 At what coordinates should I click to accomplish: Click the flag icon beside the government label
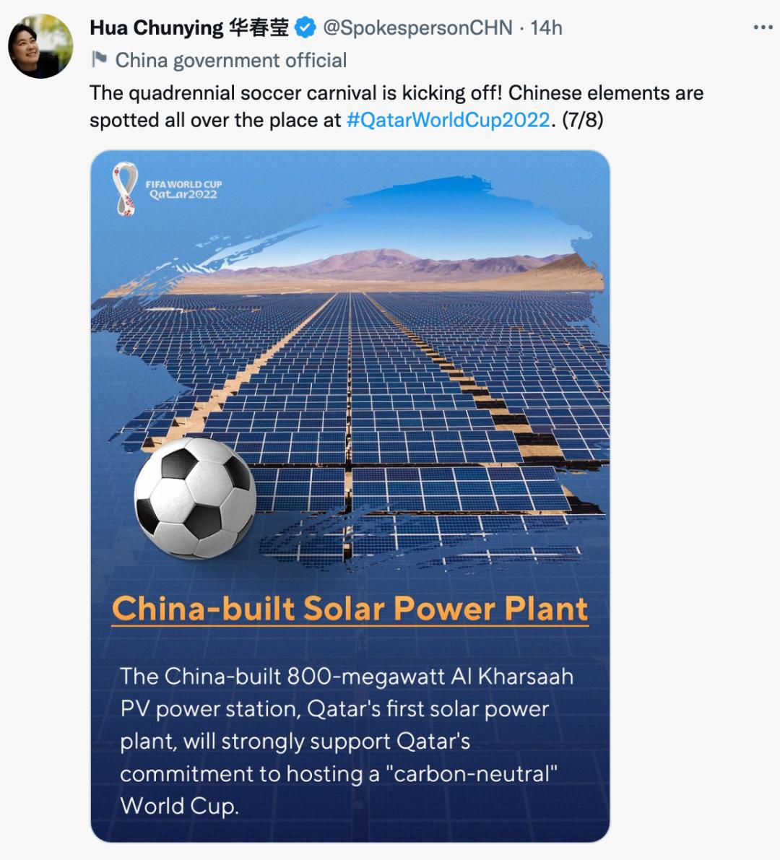point(100,60)
